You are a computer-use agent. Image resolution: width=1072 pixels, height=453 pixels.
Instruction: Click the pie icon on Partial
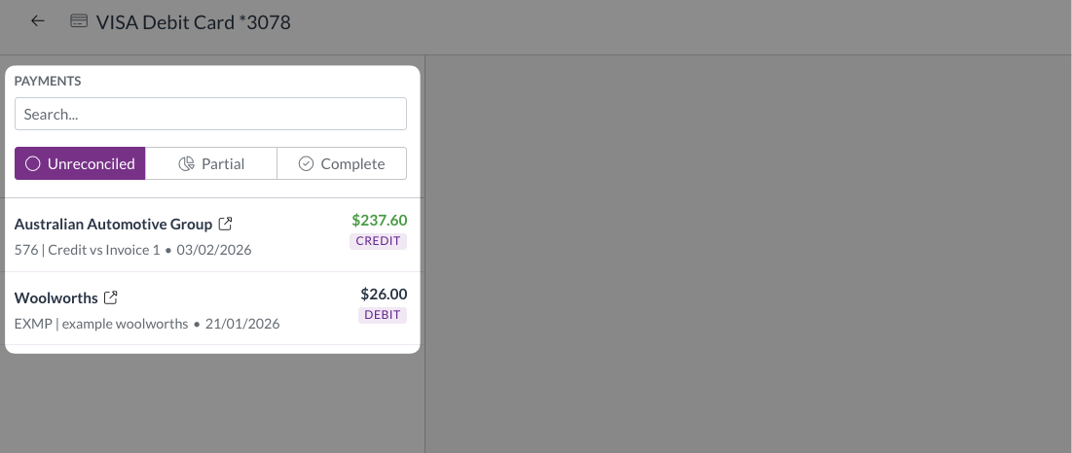[x=187, y=164]
